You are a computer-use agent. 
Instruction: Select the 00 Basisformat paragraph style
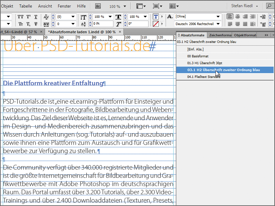(x=225, y=56)
